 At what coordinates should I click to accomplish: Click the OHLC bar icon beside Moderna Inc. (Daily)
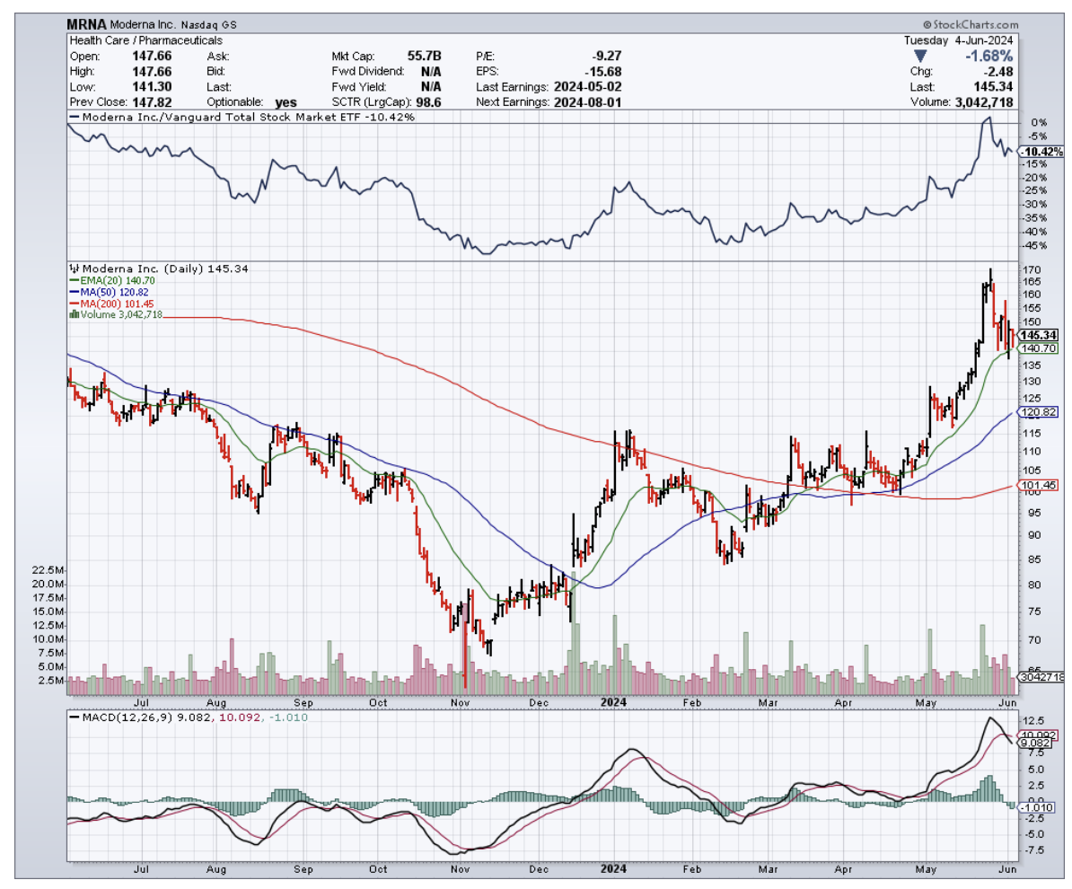click(75, 268)
